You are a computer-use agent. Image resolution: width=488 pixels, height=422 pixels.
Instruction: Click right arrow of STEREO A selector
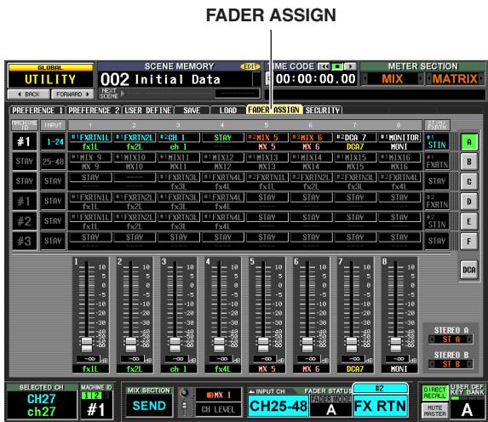coord(469,339)
